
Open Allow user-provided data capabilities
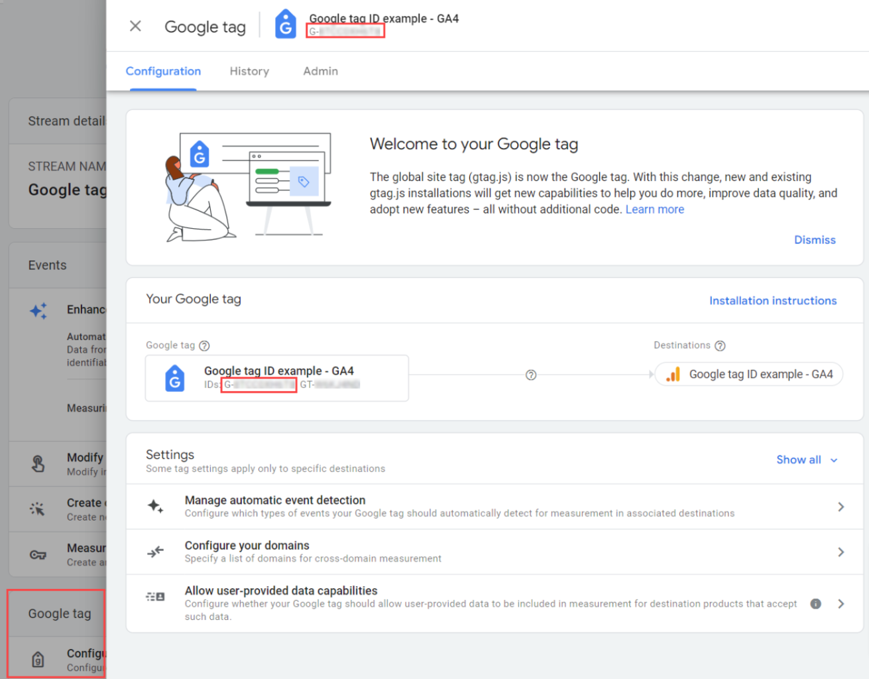pos(494,603)
